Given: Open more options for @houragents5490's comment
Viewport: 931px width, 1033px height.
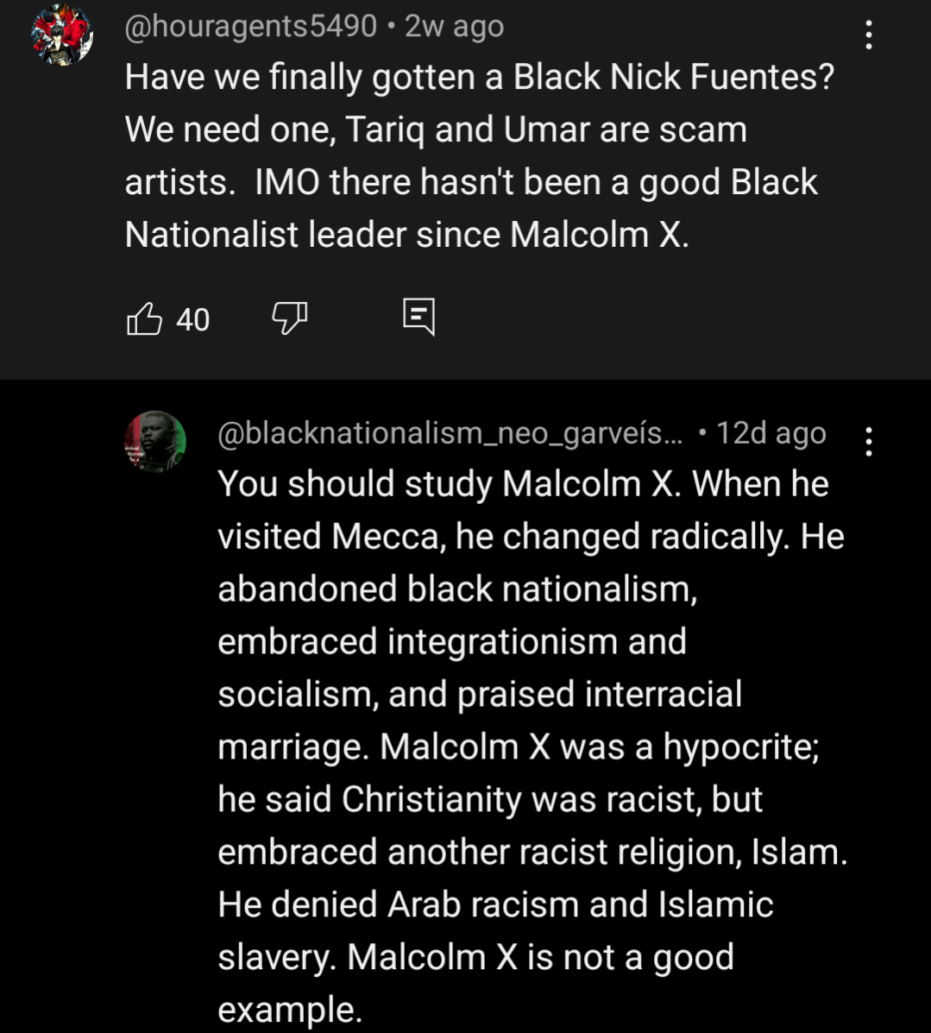Looking at the screenshot, I should [x=868, y=35].
